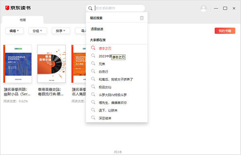Open the 排序 sort dropdown

61,31
